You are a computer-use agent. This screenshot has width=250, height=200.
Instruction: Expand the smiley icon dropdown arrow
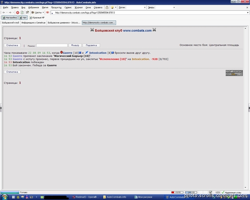pyautogui.click(x=115, y=7)
